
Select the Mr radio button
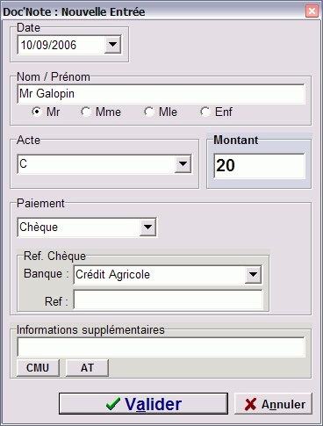pos(37,112)
